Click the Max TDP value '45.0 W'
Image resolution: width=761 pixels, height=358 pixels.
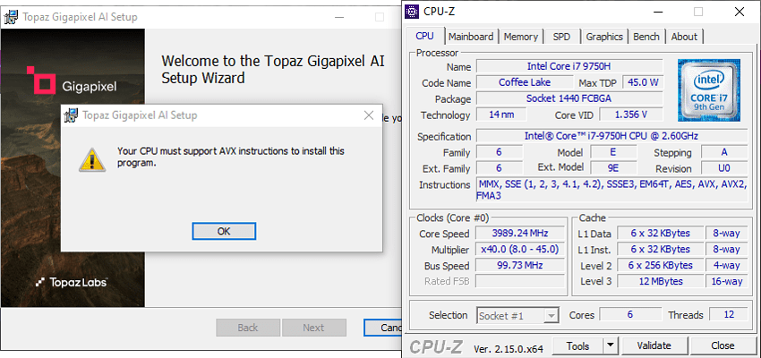[x=643, y=82]
